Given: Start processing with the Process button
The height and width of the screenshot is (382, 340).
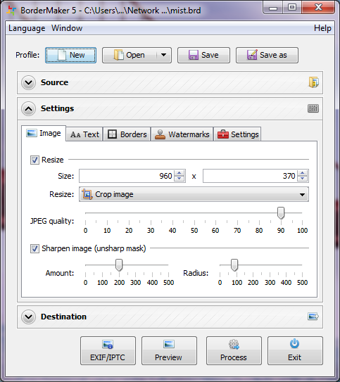Looking at the screenshot, I should [x=234, y=351].
